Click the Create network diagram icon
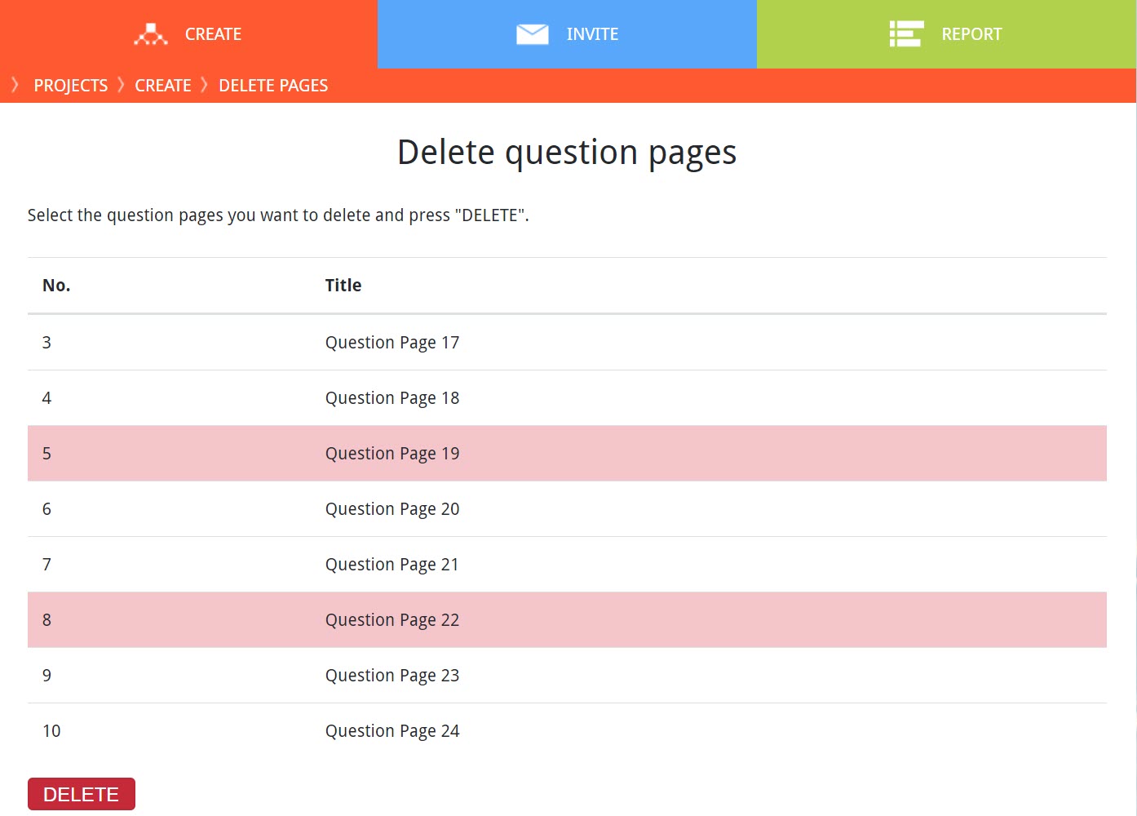Image resolution: width=1137 pixels, height=816 pixels. [x=151, y=34]
